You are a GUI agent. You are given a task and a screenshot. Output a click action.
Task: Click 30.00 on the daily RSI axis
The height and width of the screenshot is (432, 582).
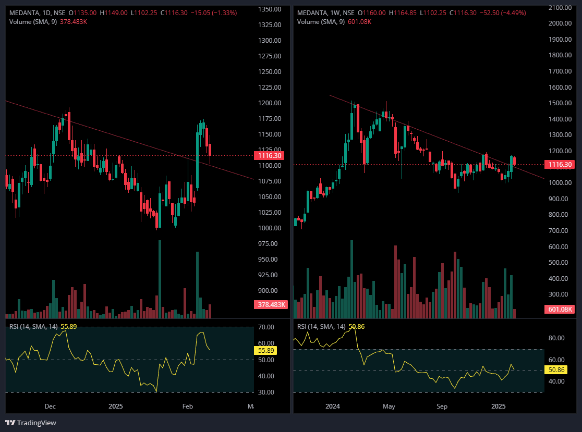click(x=266, y=392)
